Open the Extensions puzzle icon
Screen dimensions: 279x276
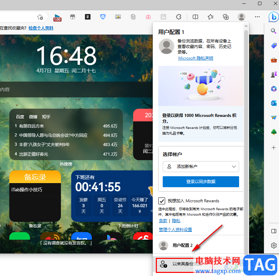click(x=179, y=17)
